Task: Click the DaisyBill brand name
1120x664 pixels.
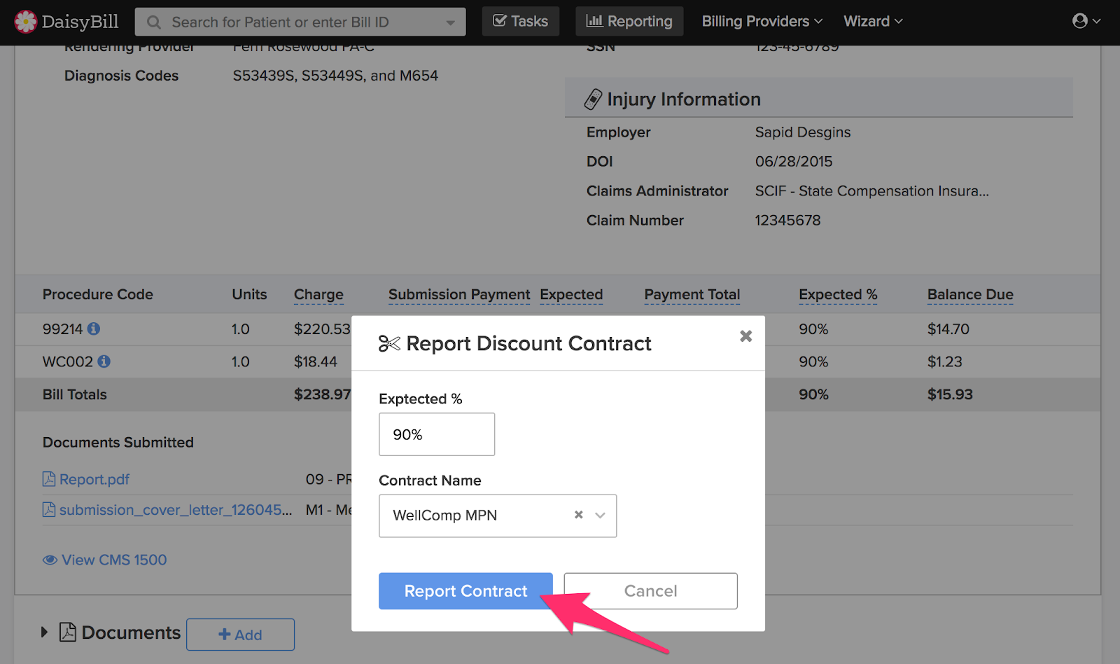Action: pos(80,22)
